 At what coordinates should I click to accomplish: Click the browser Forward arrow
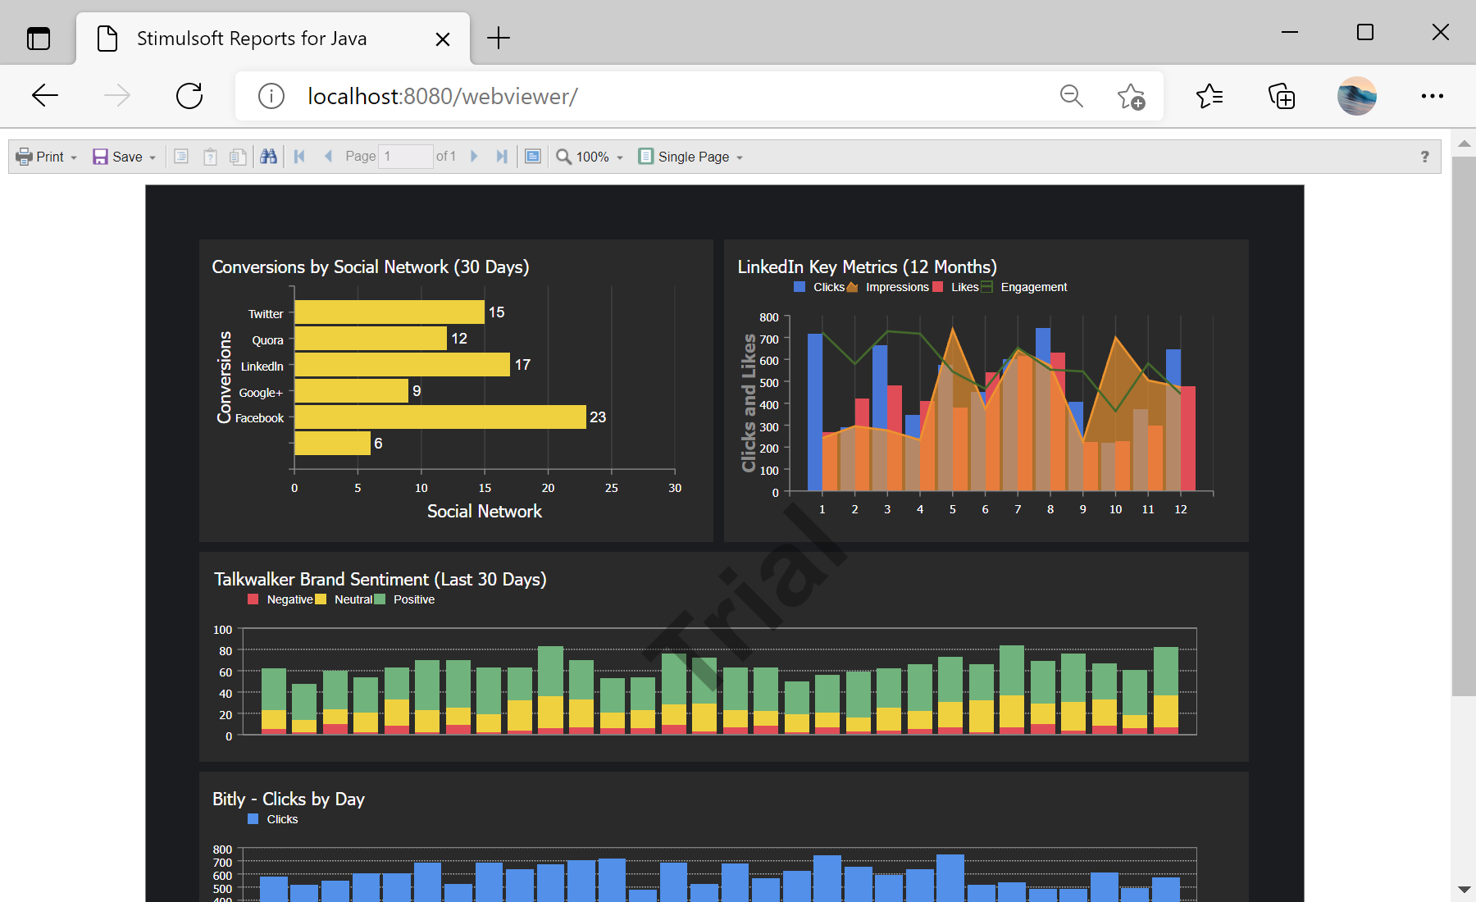point(117,96)
